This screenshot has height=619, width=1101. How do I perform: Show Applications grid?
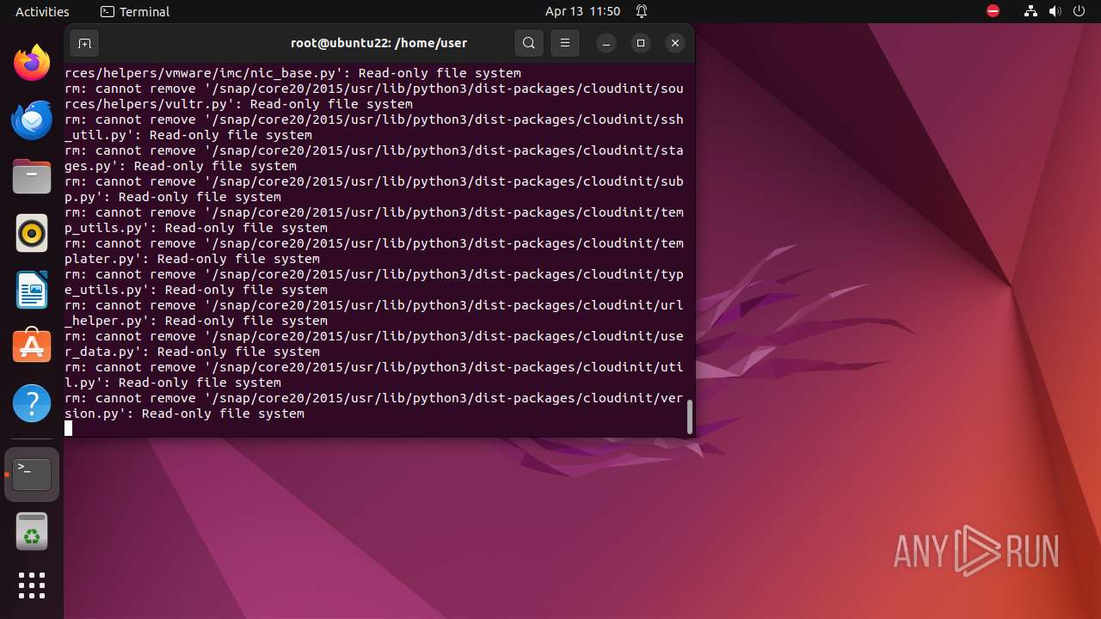pos(32,585)
